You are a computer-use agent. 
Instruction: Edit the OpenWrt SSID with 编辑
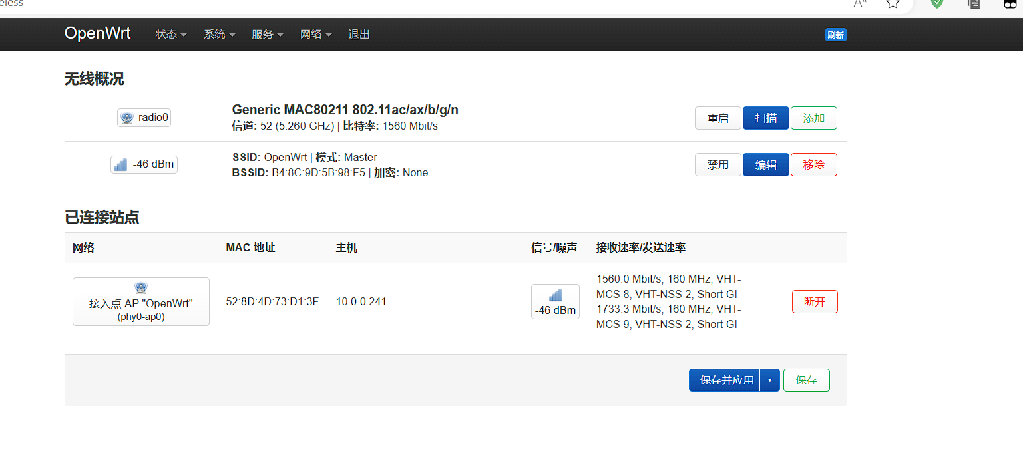click(765, 165)
